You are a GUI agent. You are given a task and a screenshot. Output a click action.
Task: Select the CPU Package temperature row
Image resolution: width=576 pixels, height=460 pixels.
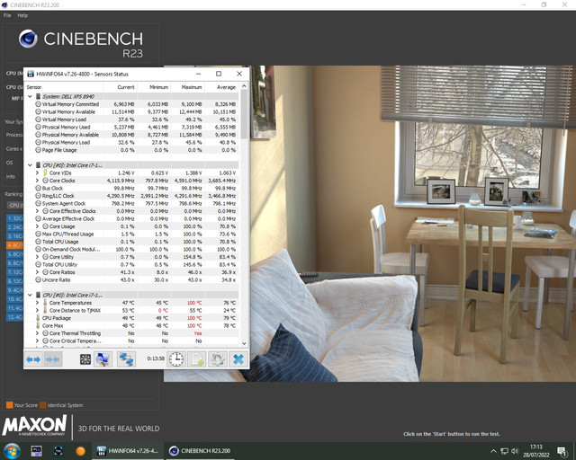coord(131,318)
